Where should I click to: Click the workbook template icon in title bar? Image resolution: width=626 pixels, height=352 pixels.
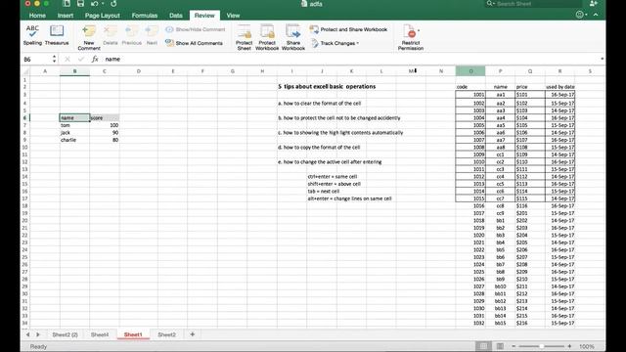pyautogui.click(x=67, y=4)
